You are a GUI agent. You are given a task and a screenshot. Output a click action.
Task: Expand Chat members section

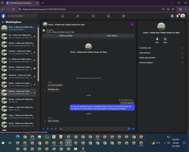click(x=161, y=53)
